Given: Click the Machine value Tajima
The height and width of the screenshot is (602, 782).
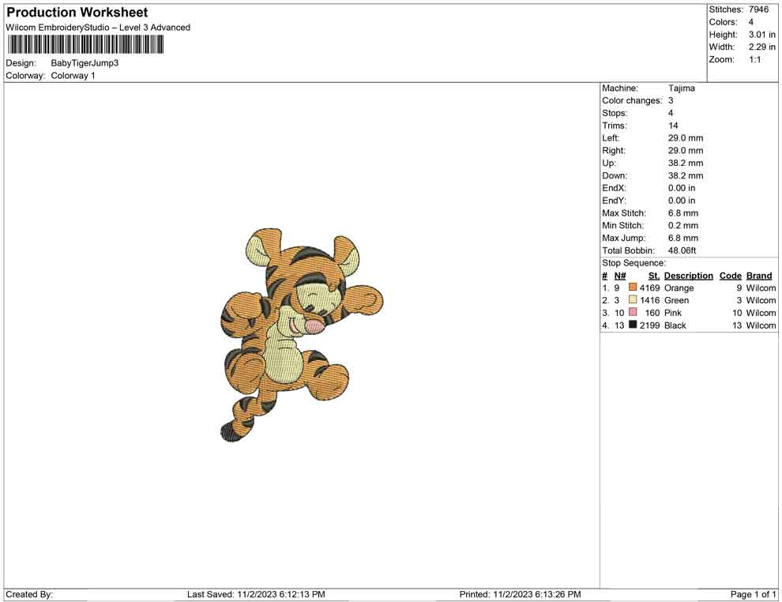Looking at the screenshot, I should click(x=681, y=88).
